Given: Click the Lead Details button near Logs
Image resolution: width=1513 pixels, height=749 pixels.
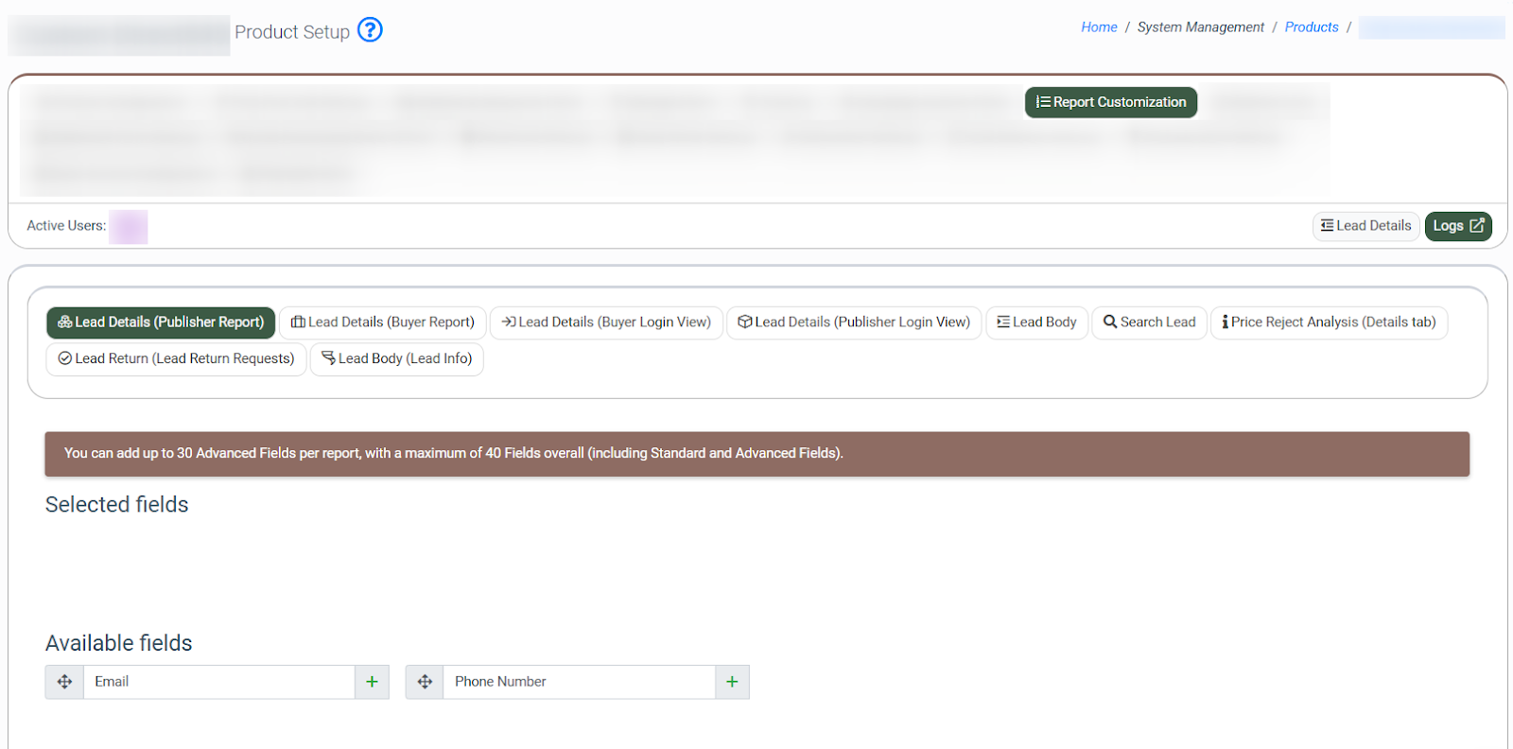Looking at the screenshot, I should coord(1365,226).
